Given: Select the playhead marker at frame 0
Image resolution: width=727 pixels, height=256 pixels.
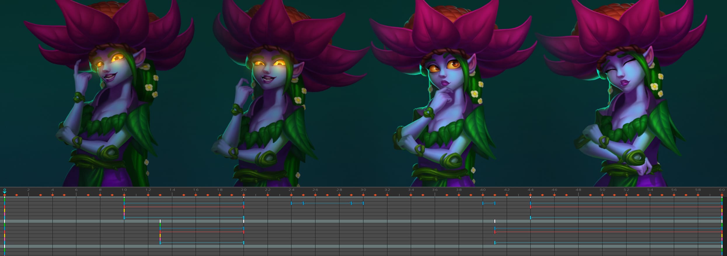Looking at the screenshot, I should tap(5, 192).
